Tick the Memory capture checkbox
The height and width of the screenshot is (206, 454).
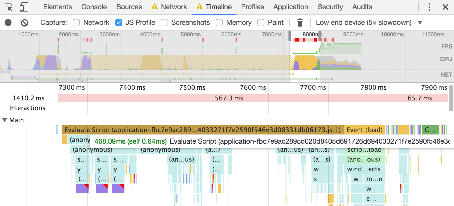pos(219,23)
